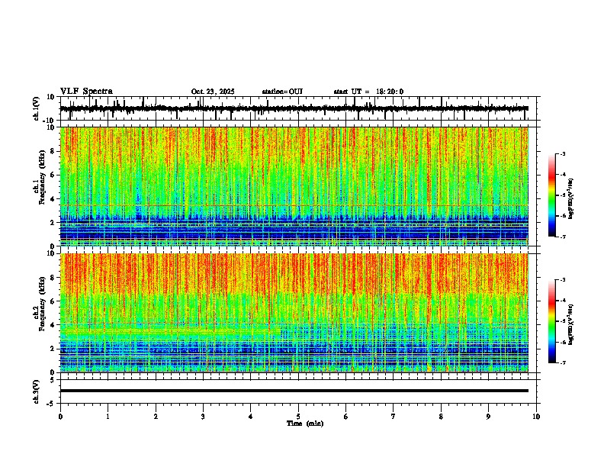Click the "Time (min)" x-axis label
The width and height of the screenshot is (604, 467).
click(305, 424)
